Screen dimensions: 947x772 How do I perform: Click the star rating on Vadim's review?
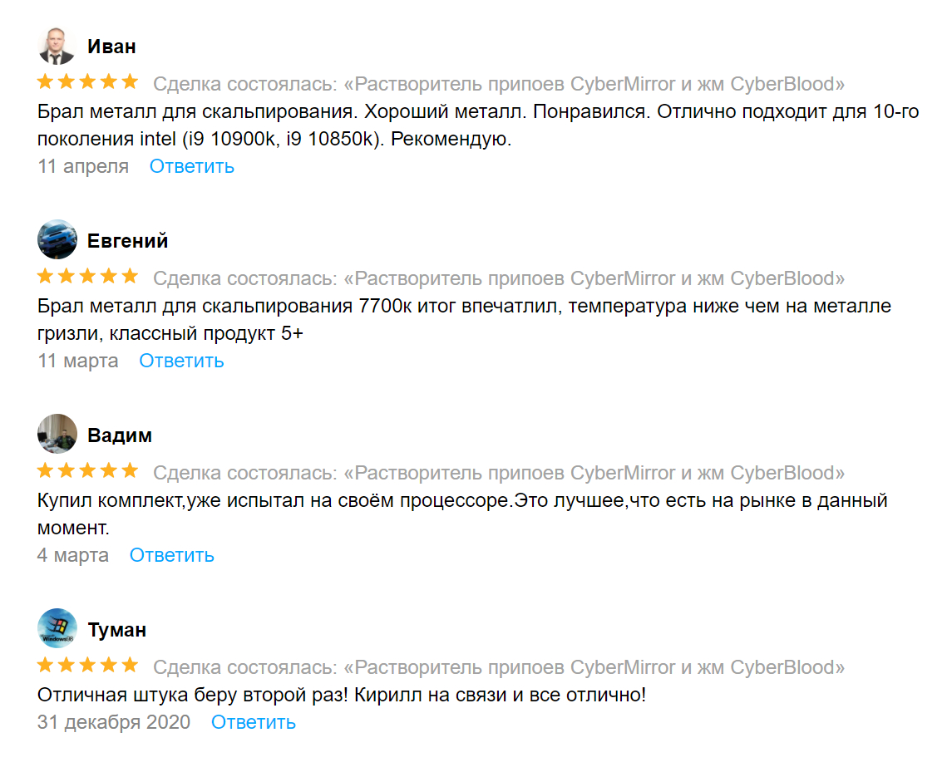coord(87,471)
